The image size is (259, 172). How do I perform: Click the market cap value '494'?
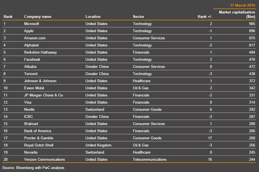[x=252, y=52]
